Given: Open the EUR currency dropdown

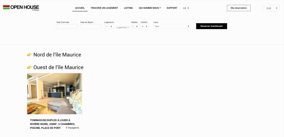Looking at the screenshot, I should [271, 8].
